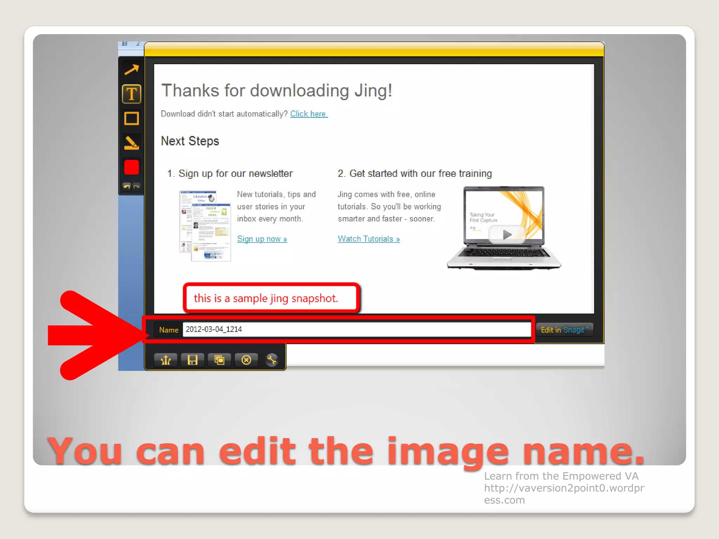This screenshot has height=539, width=719.
Task: Click the 'Thanks for downloading Jing!' heading
Action: [277, 91]
